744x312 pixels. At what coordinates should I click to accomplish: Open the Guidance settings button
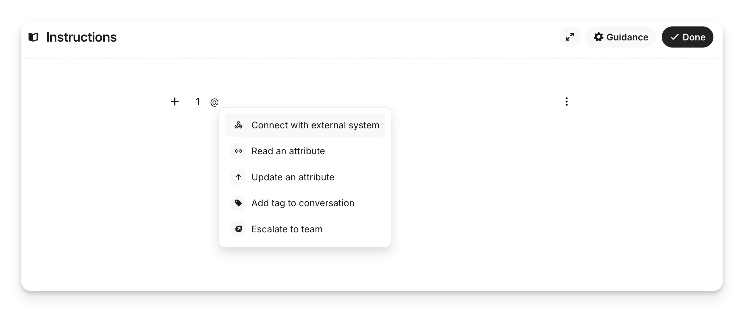click(621, 37)
